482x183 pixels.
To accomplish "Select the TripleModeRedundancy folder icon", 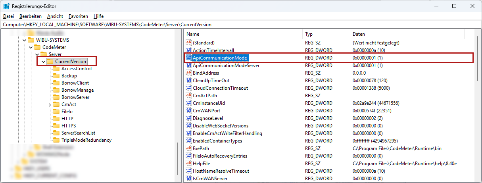I will [x=56, y=140].
